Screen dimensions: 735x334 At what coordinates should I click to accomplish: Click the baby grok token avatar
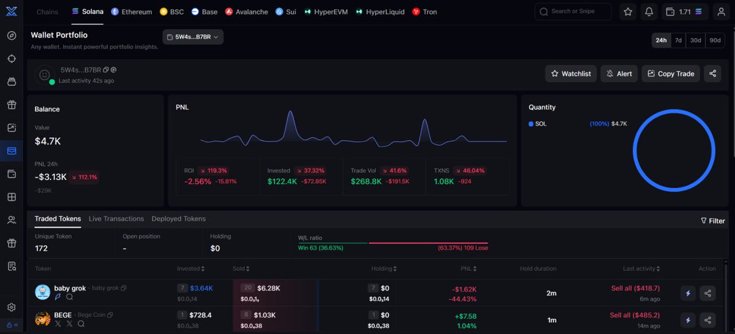tap(42, 292)
